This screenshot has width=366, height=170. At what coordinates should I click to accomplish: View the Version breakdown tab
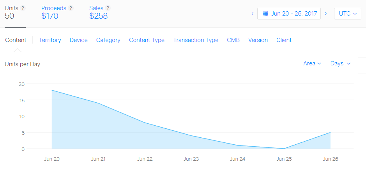[258, 40]
